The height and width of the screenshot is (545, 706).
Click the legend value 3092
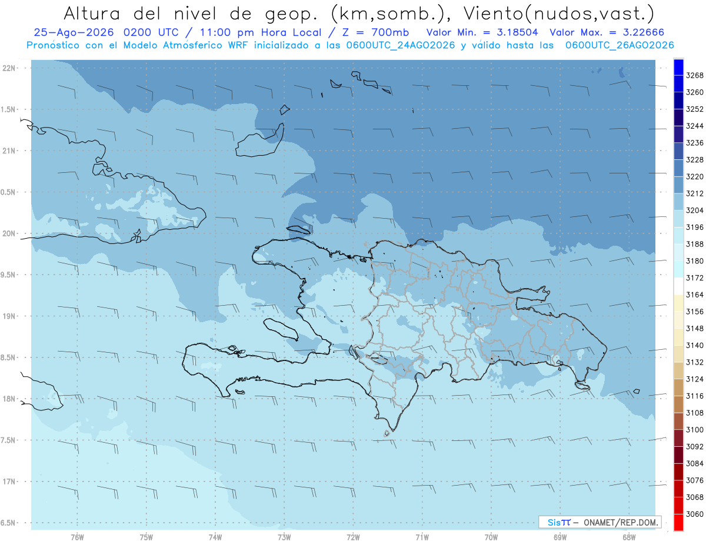coord(695,447)
